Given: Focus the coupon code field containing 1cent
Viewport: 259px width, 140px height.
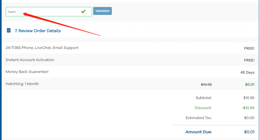Looking at the screenshot, I should tap(43, 12).
